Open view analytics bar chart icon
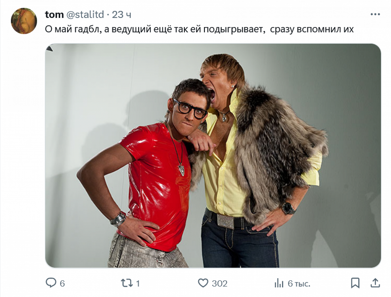 tap(279, 283)
